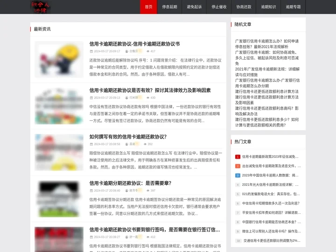The width and height of the screenshot is (336, 252).
Task: Click calendar icon beside 2024-03-17 20:09:13
Action: 91,98
